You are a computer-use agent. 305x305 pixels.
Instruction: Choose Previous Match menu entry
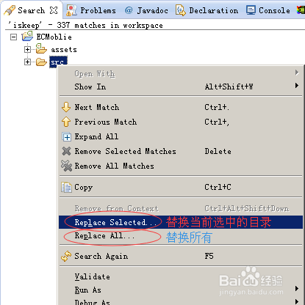coord(181,122)
